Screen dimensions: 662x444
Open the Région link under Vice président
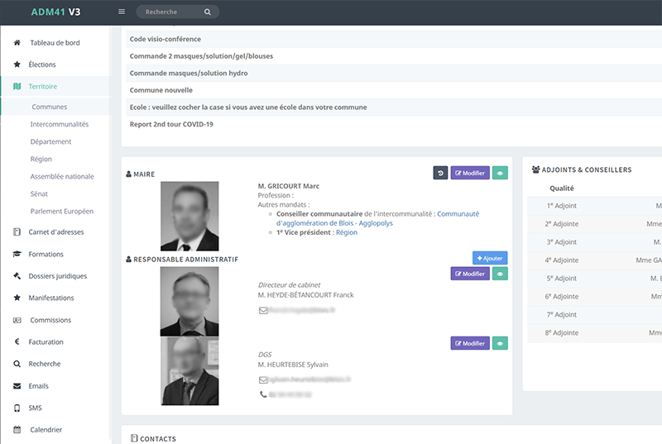[347, 232]
